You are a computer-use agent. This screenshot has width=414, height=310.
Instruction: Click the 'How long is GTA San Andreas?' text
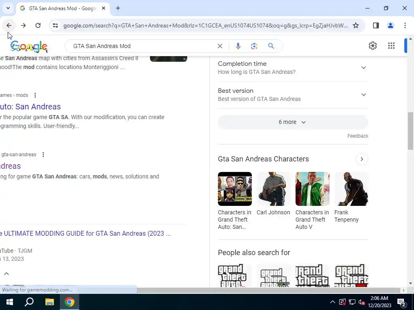[x=257, y=72]
